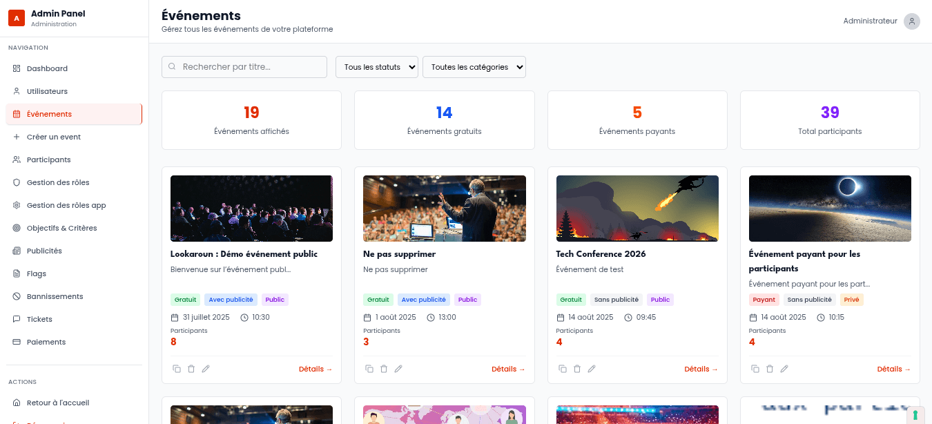Select Gestion des rôles menu item
The height and width of the screenshot is (424, 932).
pos(58,182)
